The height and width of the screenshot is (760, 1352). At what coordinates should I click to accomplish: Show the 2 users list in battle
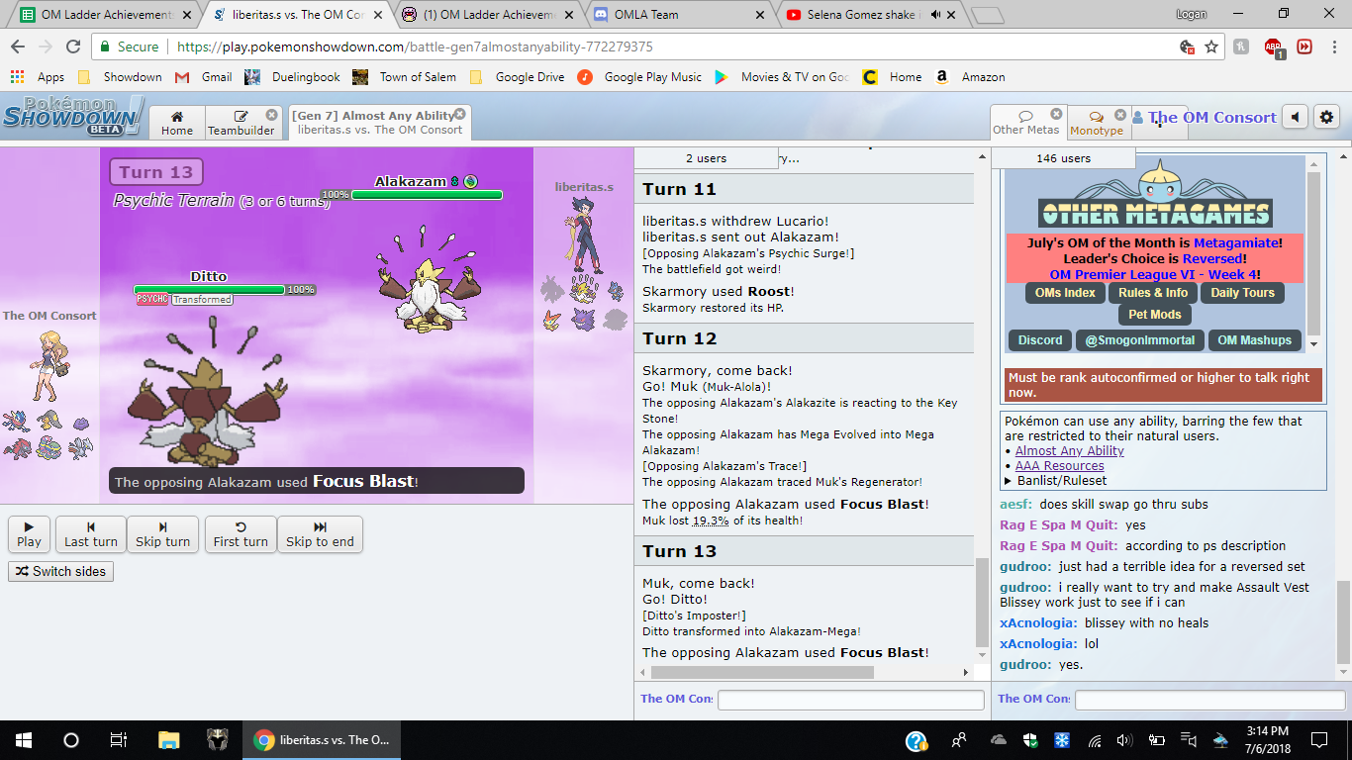706,158
